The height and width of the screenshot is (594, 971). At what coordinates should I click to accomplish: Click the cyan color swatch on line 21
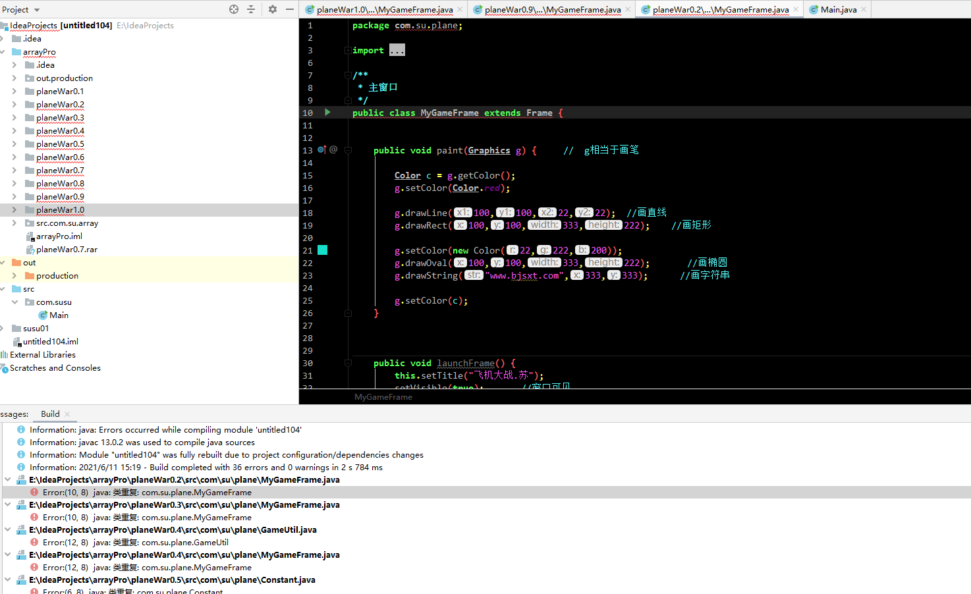[323, 250]
